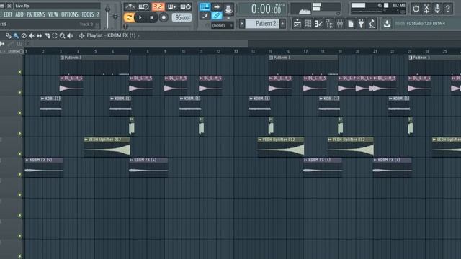Click the seated figure icon in toolbar

pyautogui.click(x=372, y=24)
